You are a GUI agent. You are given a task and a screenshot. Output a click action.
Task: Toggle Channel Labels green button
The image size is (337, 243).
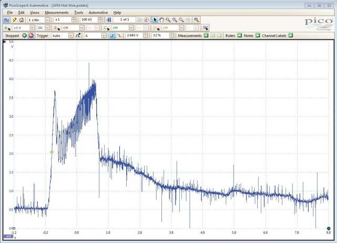tap(291, 35)
